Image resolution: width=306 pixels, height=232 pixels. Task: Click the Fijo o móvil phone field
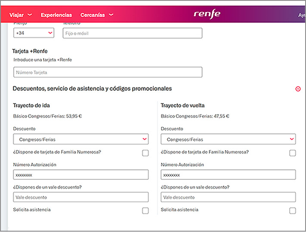133,33
